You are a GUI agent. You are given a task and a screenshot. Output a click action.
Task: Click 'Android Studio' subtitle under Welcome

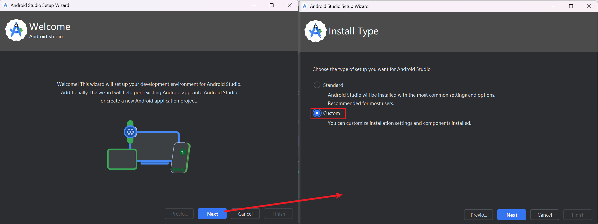[46, 36]
